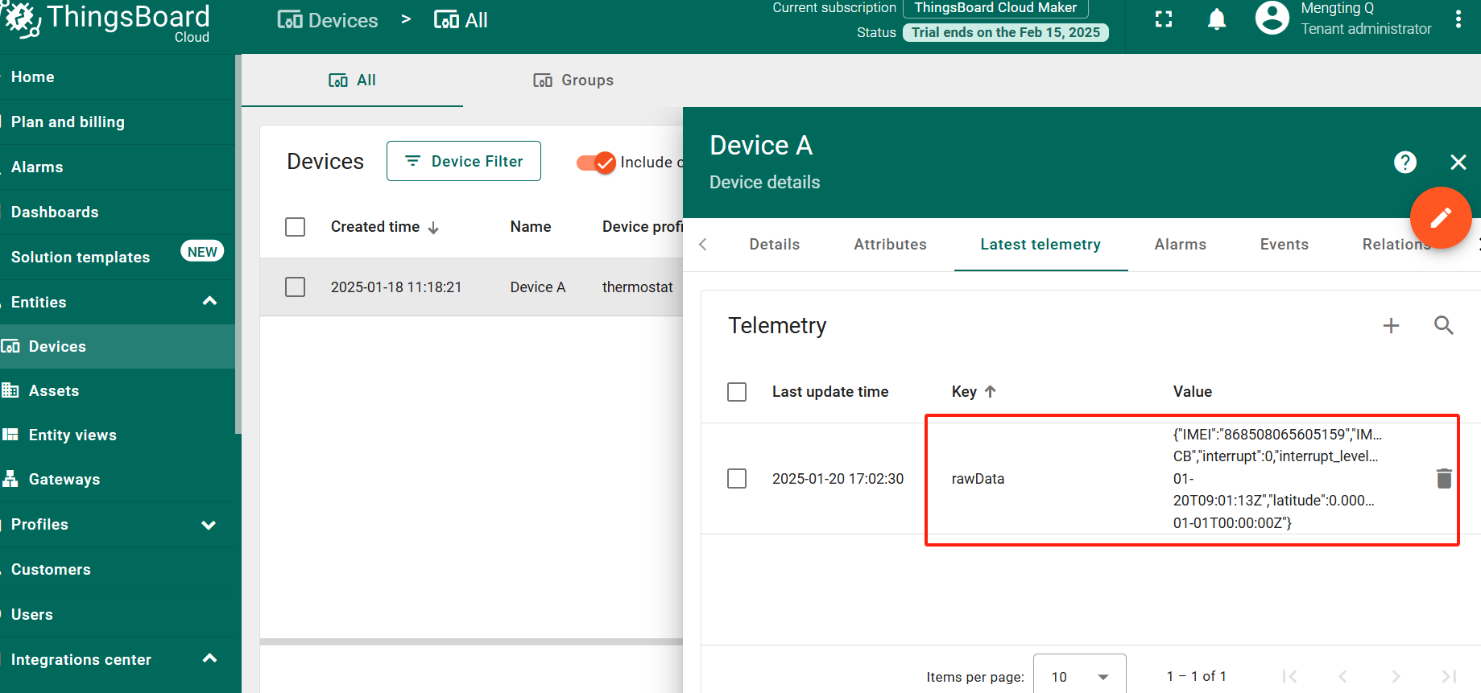The width and height of the screenshot is (1481, 693).
Task: Jump to first telemetry page
Action: click(1289, 676)
